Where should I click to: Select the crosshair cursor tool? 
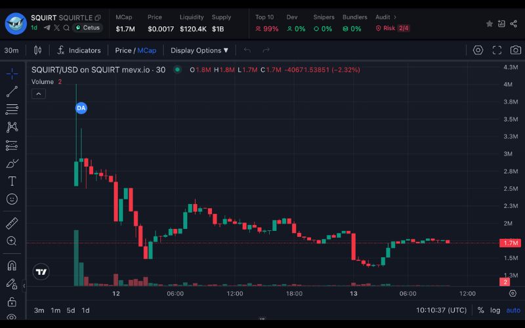tap(12, 73)
